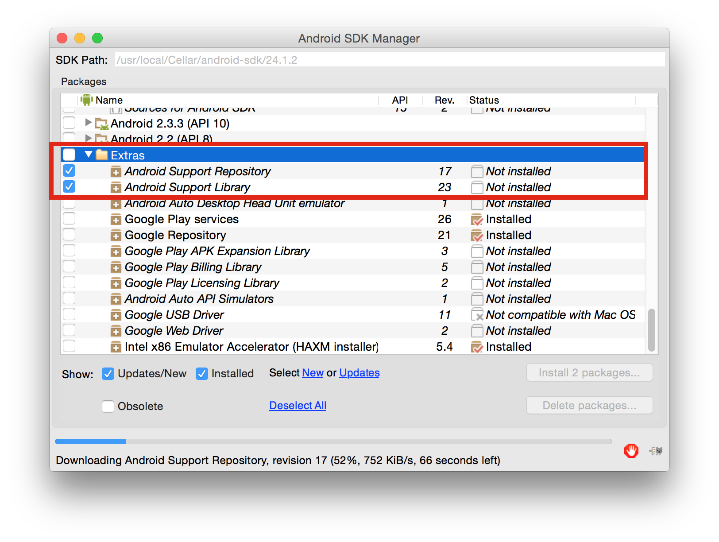This screenshot has height=542, width=719.
Task: Click the Intel x86 Emulator Accelerator package icon
Action: point(116,347)
